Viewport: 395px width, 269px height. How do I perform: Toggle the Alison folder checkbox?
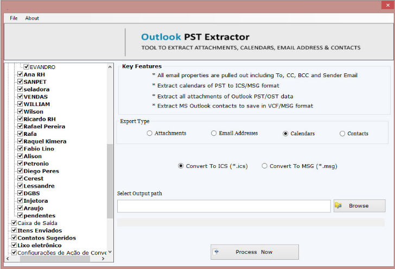20,156
